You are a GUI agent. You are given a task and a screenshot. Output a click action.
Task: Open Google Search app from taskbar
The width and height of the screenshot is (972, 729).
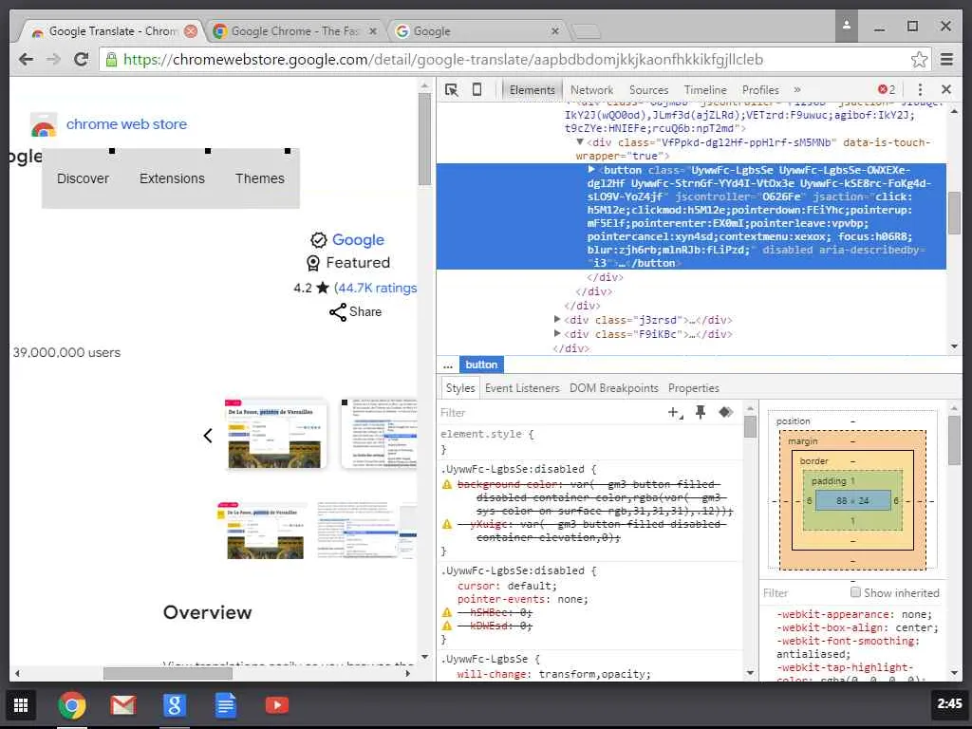point(175,705)
